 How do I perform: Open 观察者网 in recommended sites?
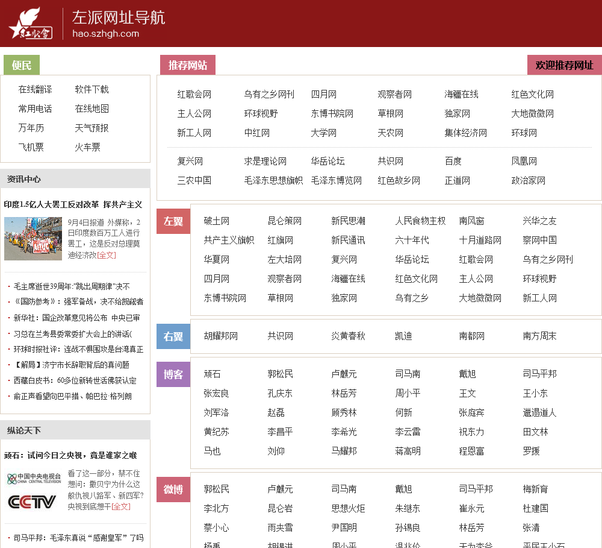[x=395, y=94]
